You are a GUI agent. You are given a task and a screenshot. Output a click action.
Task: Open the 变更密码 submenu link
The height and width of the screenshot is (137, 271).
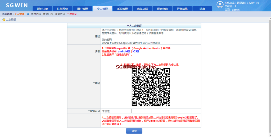tap(60, 14)
